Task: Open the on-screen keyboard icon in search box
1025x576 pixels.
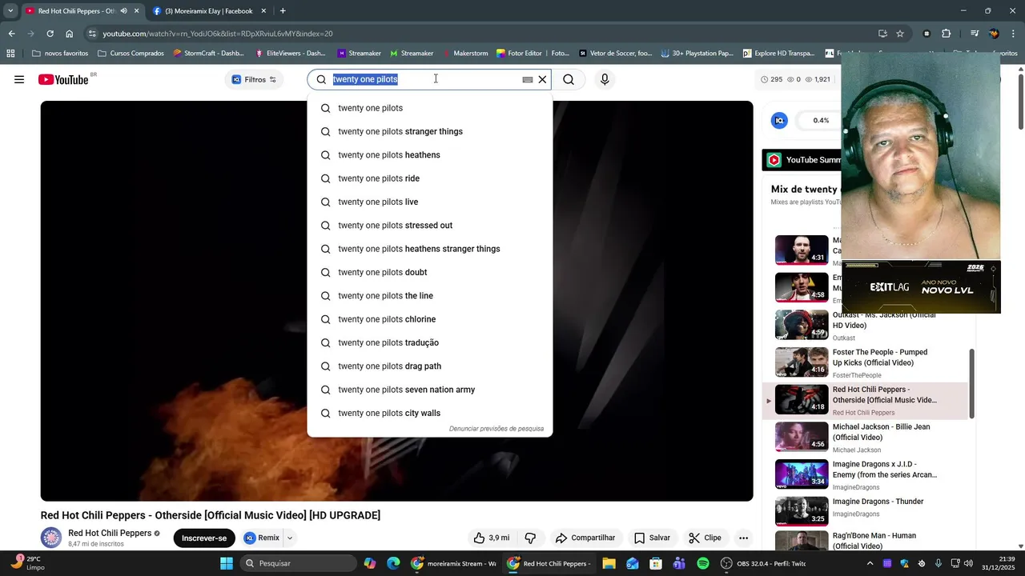Action: pyautogui.click(x=528, y=80)
